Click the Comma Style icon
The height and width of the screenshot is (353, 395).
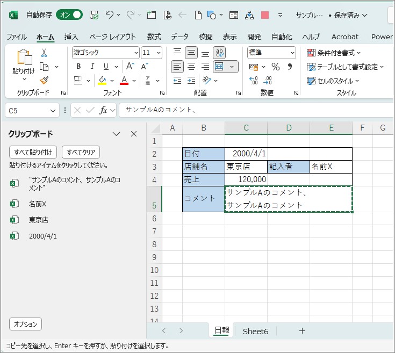[x=290, y=67]
